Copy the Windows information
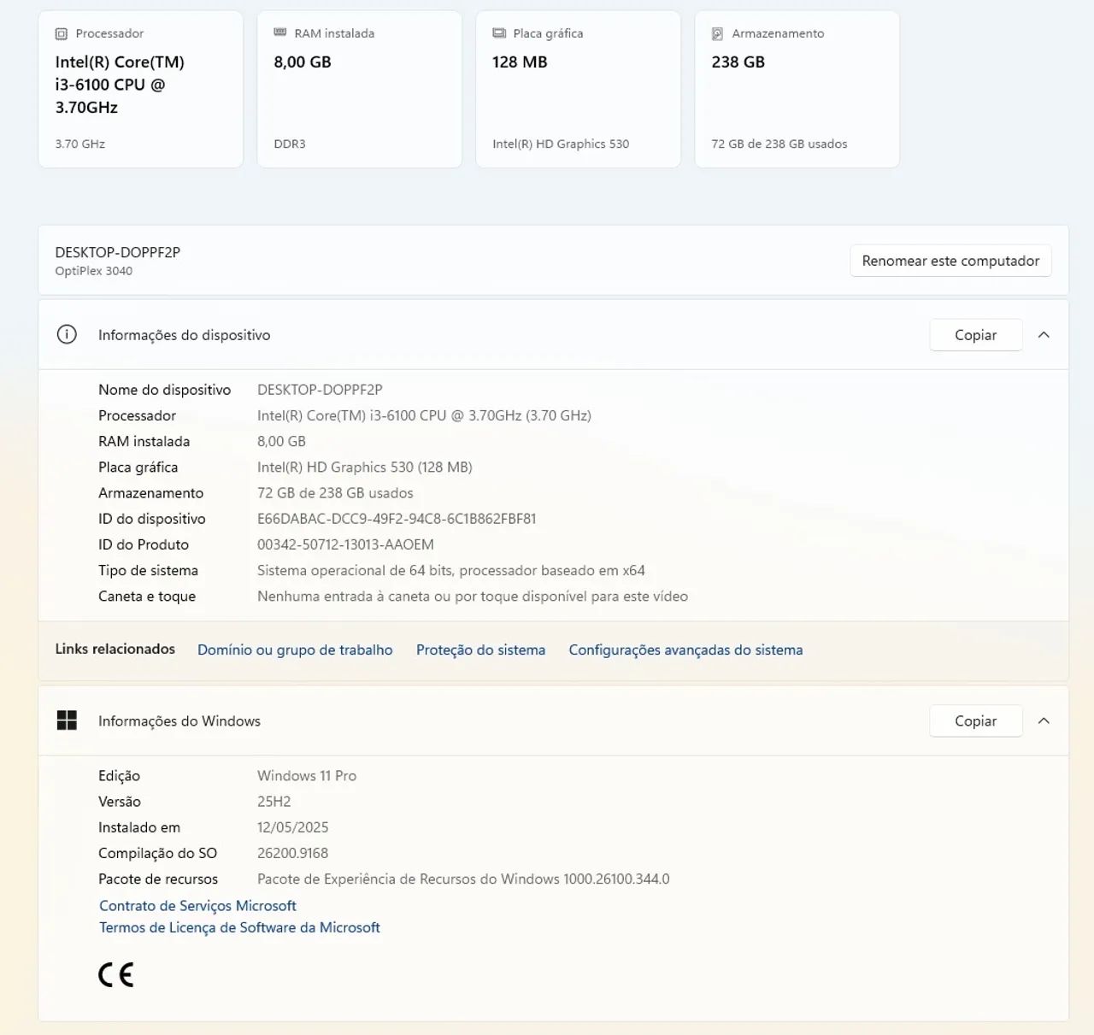This screenshot has width=1094, height=1035. [x=975, y=720]
